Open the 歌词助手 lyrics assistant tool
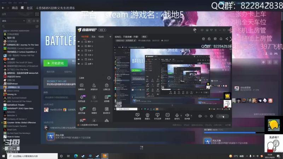The width and height of the screenshot is (283, 159). (x=106, y=110)
